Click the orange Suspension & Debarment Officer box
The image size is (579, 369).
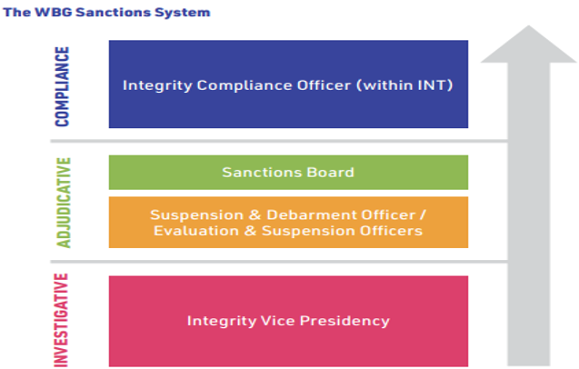[288, 223]
